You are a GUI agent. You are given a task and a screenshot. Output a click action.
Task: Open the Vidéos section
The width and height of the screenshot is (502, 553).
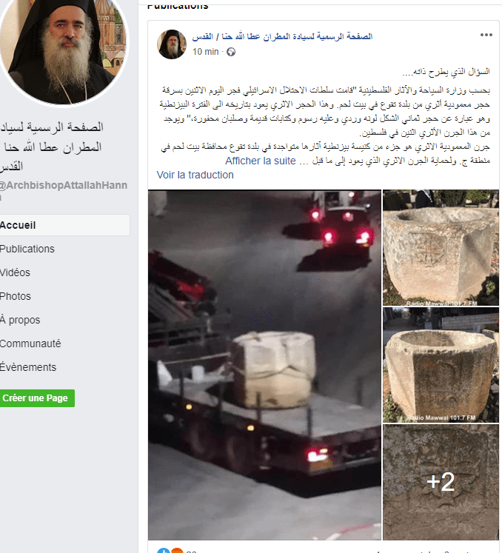(15, 272)
